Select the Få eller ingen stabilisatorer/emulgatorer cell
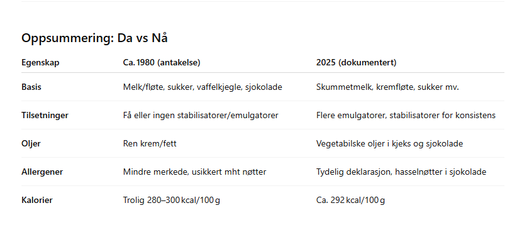 [201, 116]
